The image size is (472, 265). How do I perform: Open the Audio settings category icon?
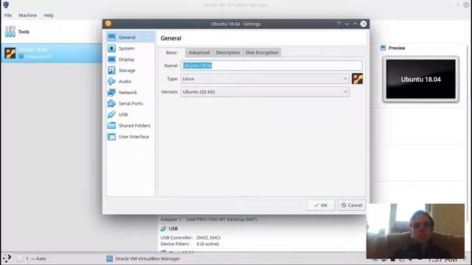(x=111, y=82)
